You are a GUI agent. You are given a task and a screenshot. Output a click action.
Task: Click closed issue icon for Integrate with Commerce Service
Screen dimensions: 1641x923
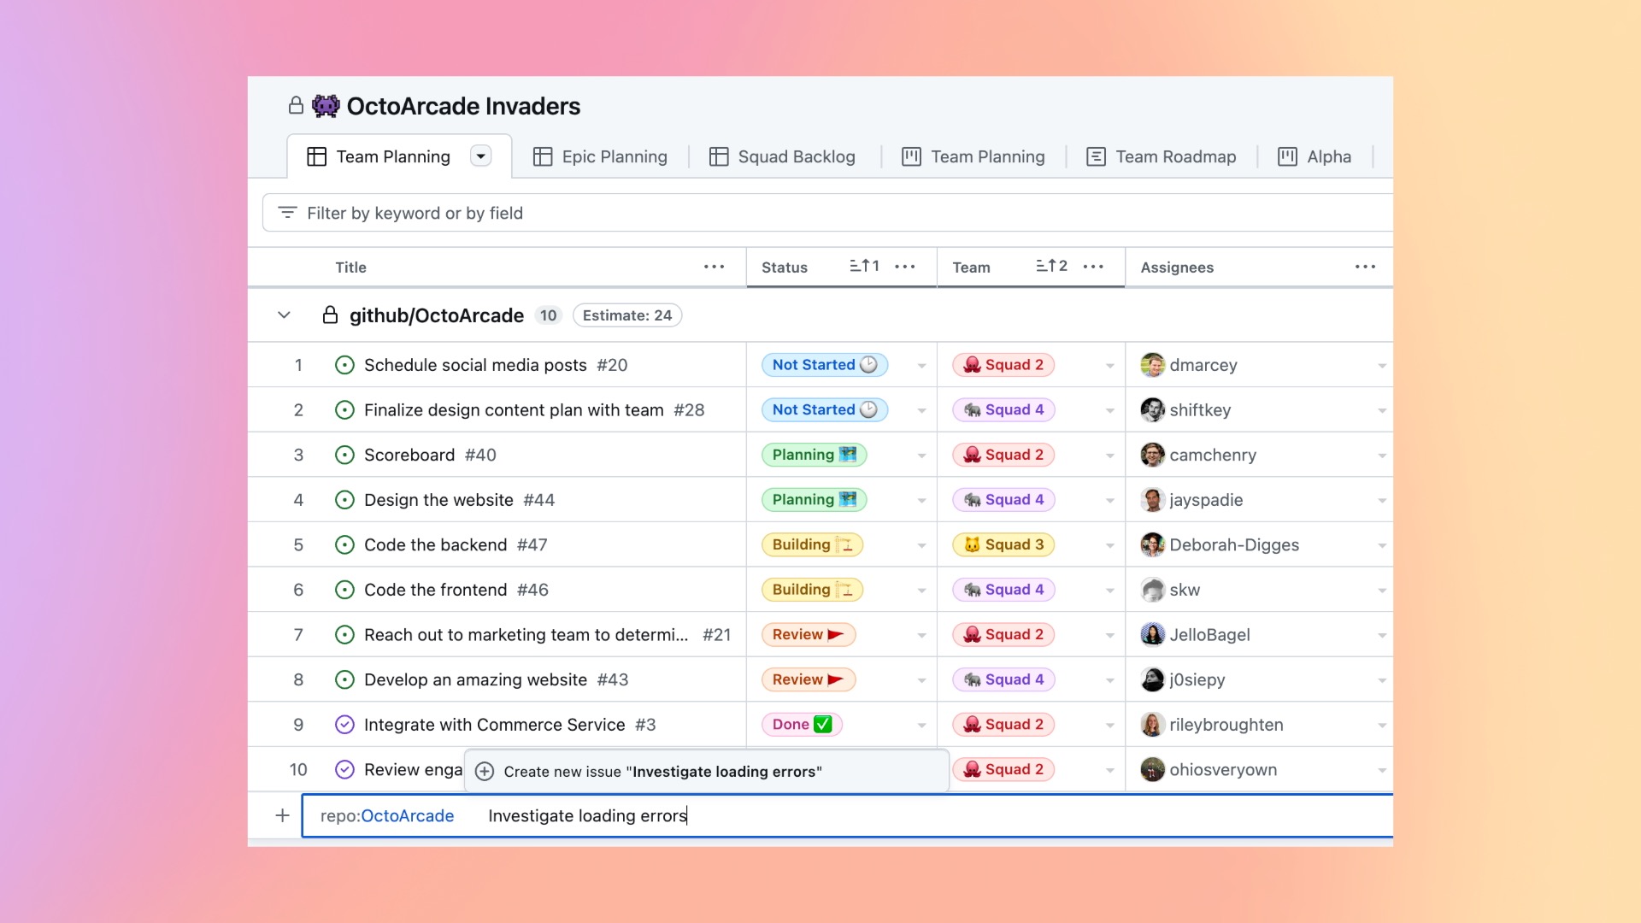(x=344, y=725)
